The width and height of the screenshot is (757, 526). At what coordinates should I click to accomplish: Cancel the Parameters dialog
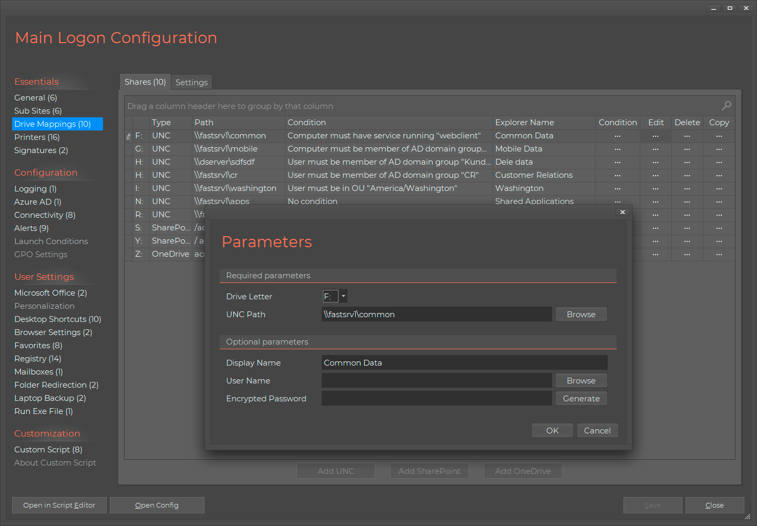pos(597,430)
